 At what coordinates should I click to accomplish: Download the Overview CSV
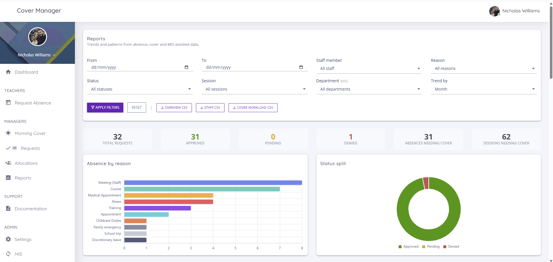coord(174,108)
